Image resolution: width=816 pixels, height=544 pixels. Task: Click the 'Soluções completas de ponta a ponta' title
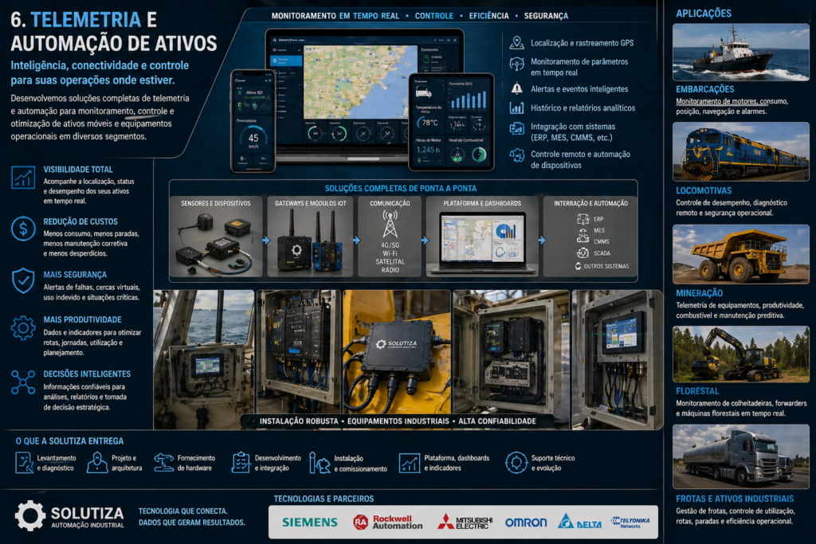[400, 188]
